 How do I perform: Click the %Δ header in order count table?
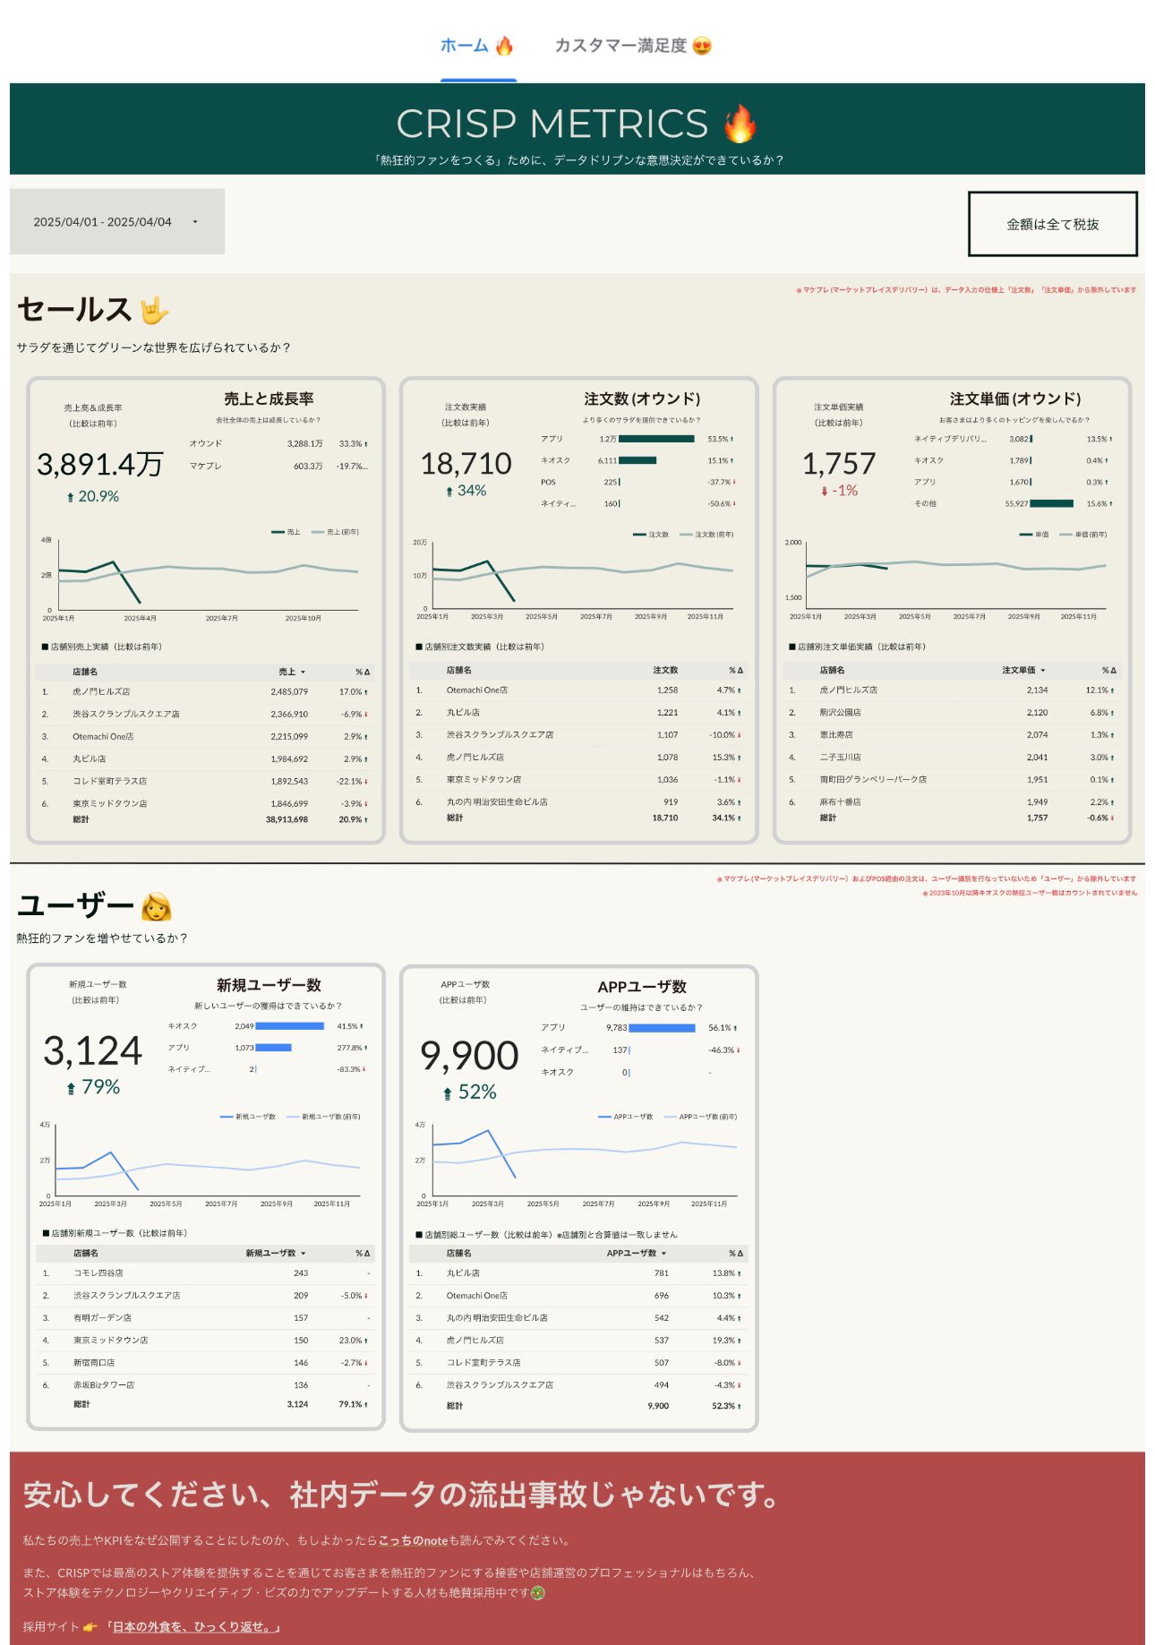(x=736, y=671)
